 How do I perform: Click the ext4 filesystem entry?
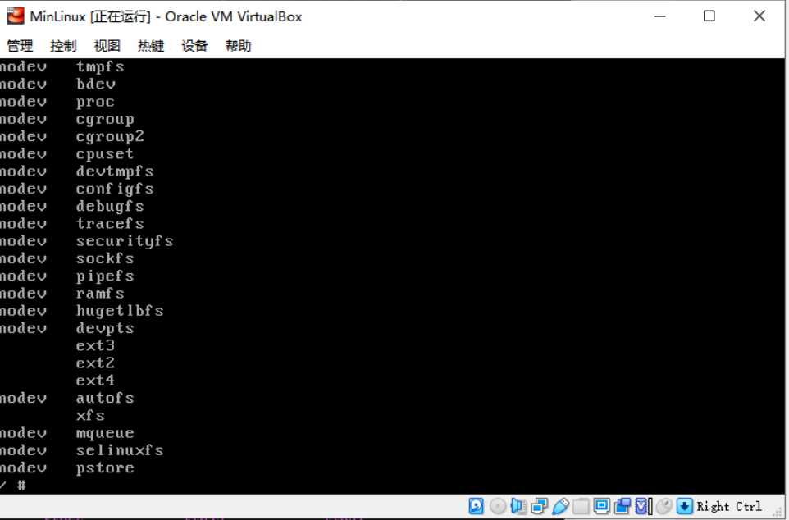95,381
